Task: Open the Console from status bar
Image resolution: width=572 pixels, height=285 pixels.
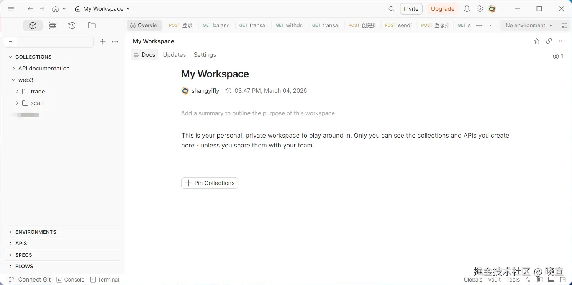Action: 70,280
